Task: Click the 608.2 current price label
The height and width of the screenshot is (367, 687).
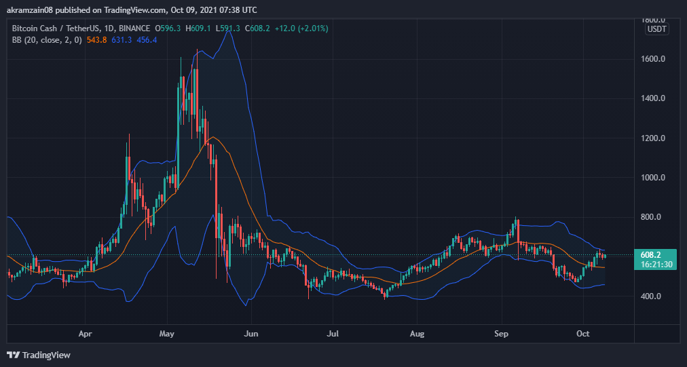Action: tap(650, 255)
